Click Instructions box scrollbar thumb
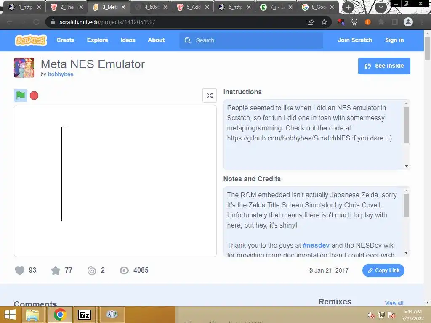Viewport: 431px width, 323px height. 406,125
